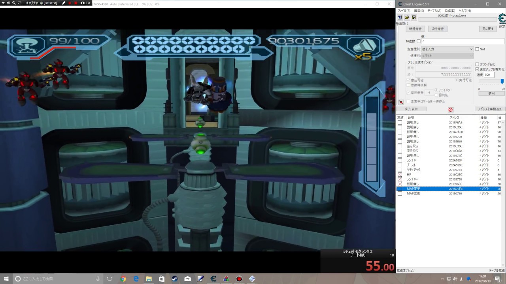The width and height of the screenshot is (506, 284).
Task: Click the 新規走査 button
Action: [x=415, y=29]
